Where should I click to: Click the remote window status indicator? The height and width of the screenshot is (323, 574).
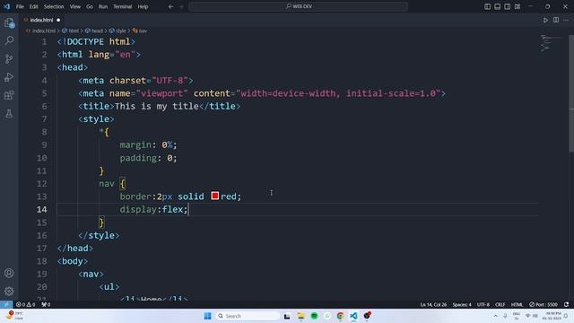pos(6,304)
